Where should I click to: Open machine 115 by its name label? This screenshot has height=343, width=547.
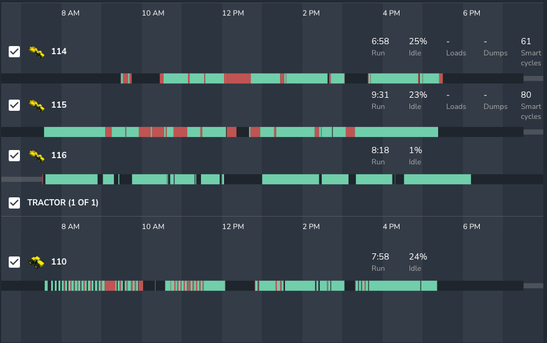click(58, 105)
